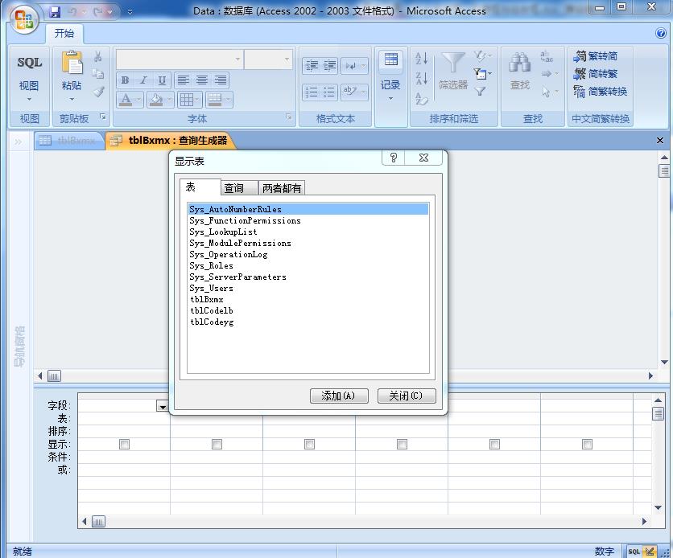The width and height of the screenshot is (673, 558).
Task: Click the font color A icon
Action: pyautogui.click(x=126, y=100)
